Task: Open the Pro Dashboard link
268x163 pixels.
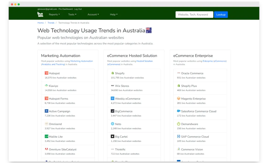Action: pos(65,9)
